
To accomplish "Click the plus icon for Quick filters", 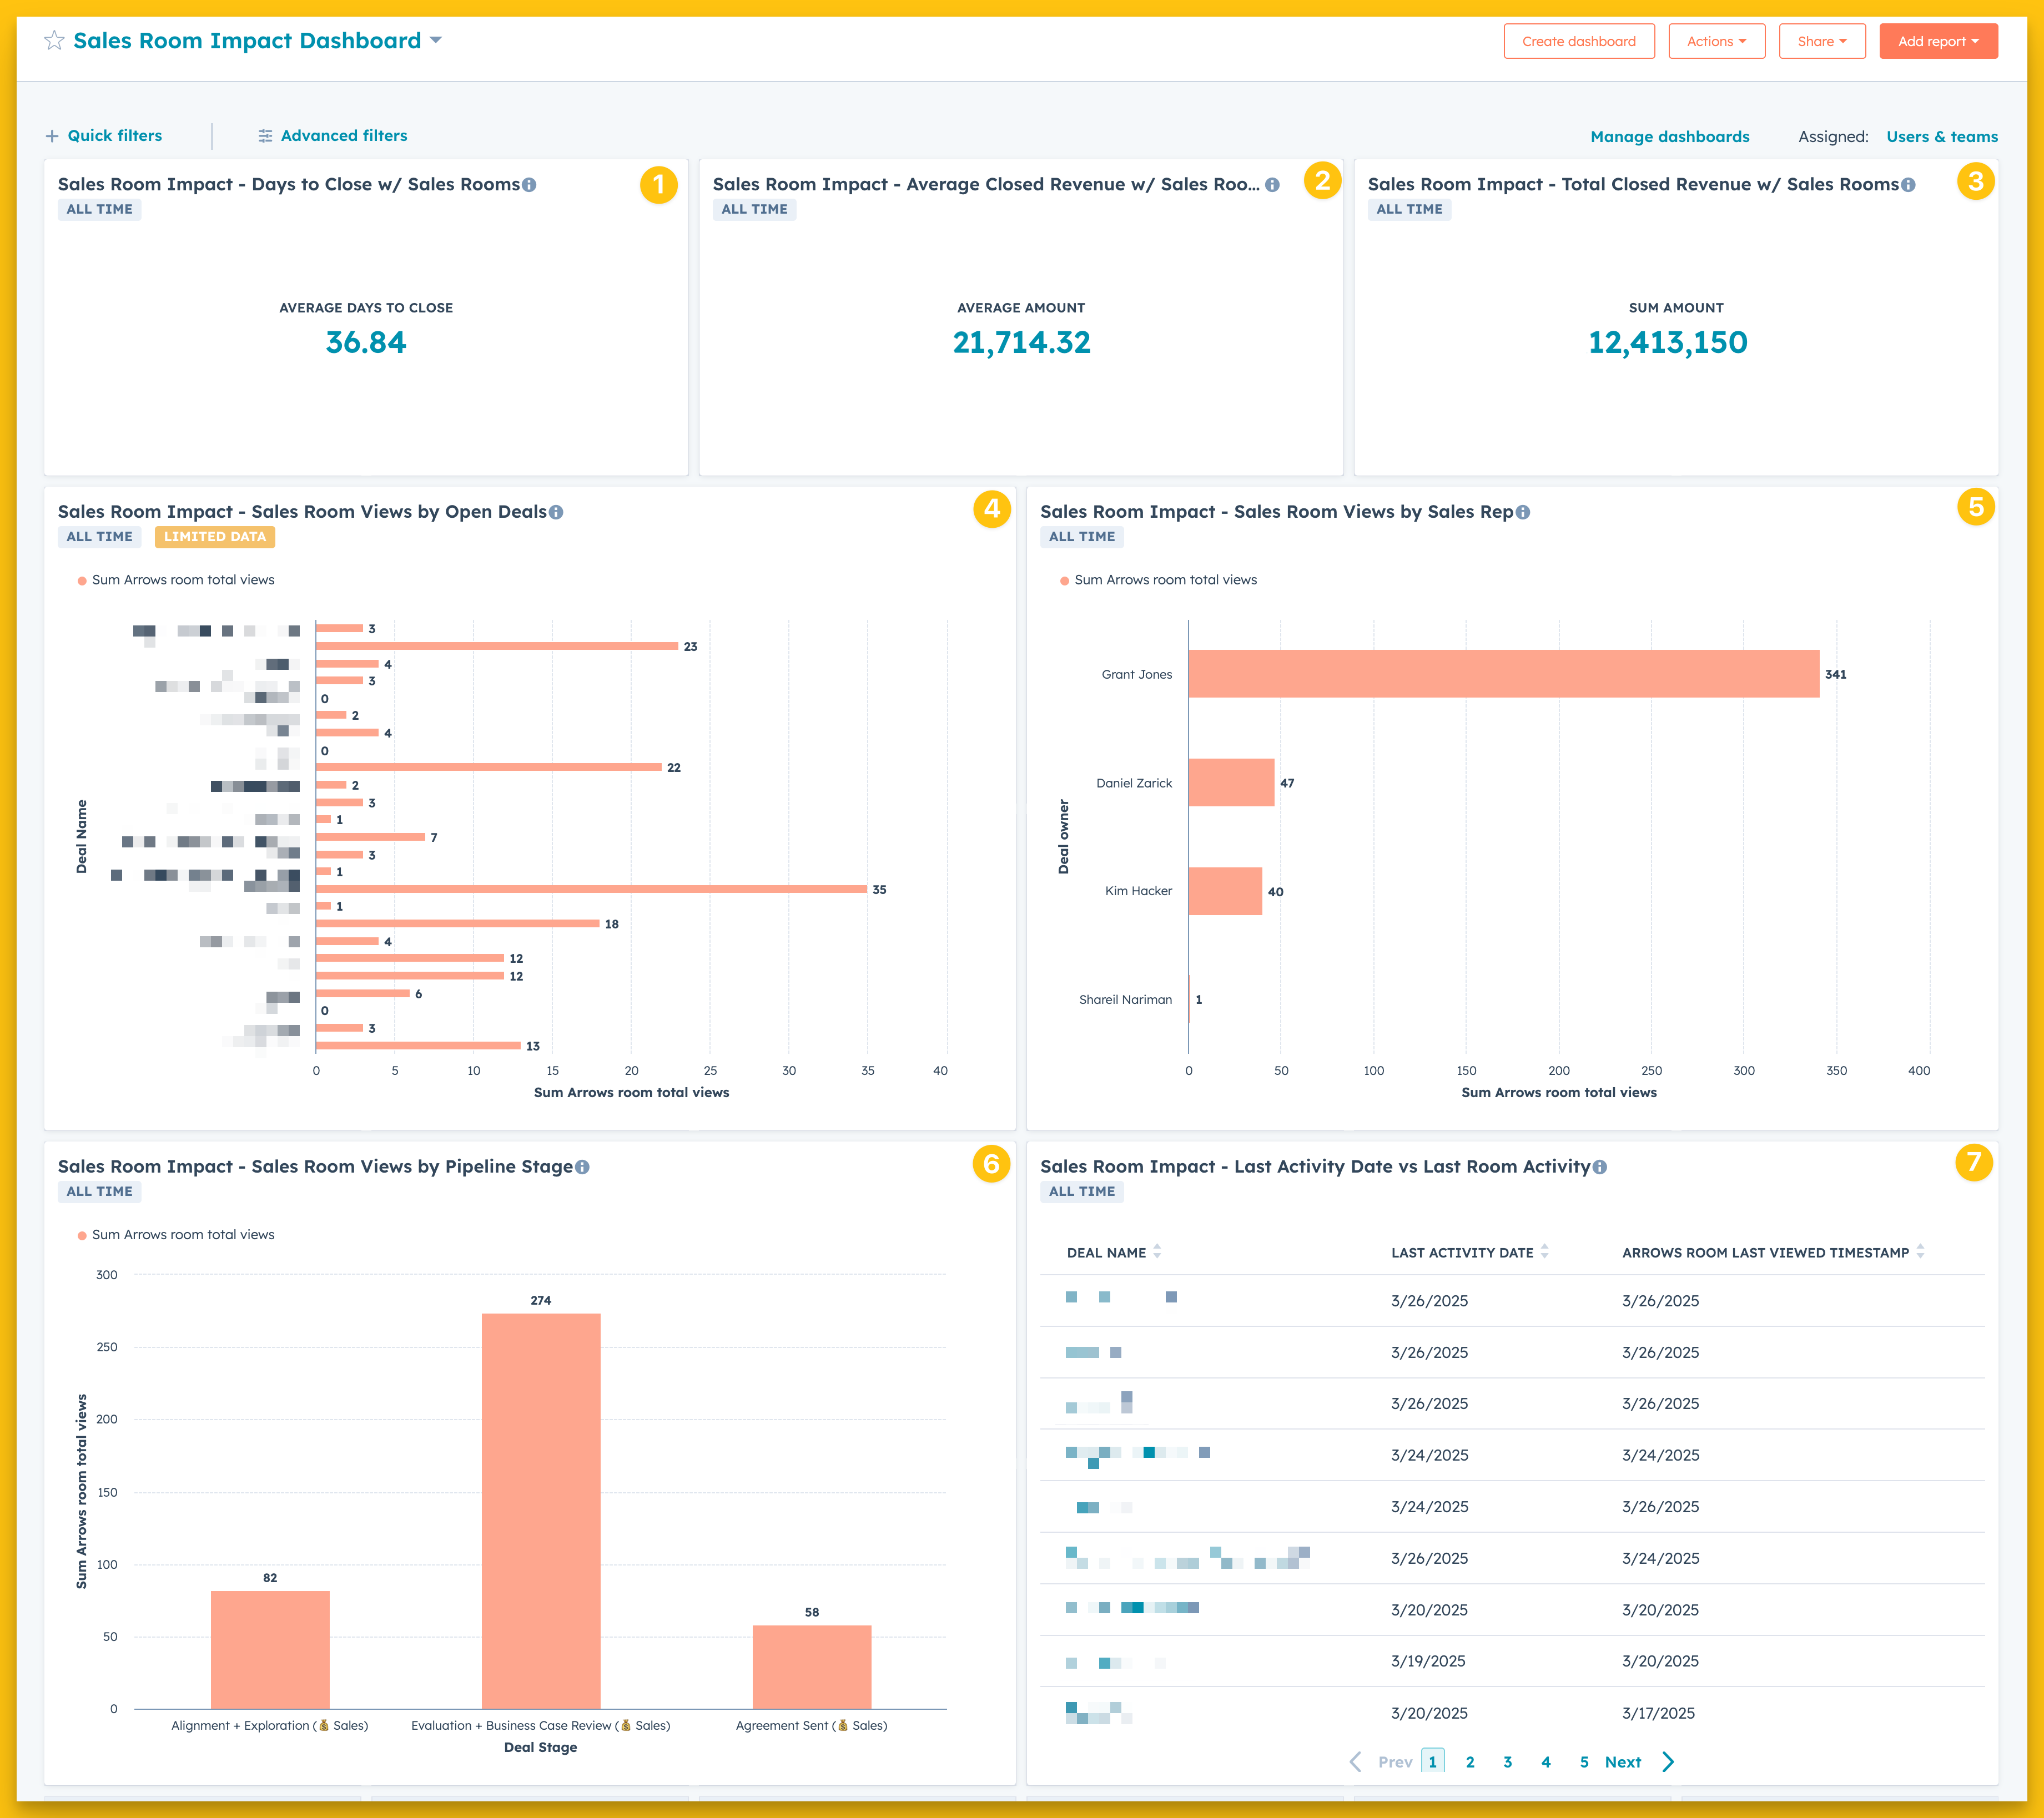I will (52, 136).
